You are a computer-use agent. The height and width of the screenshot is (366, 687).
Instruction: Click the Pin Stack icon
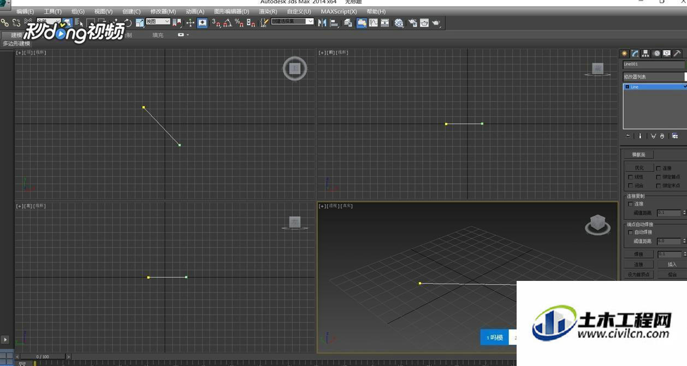628,136
